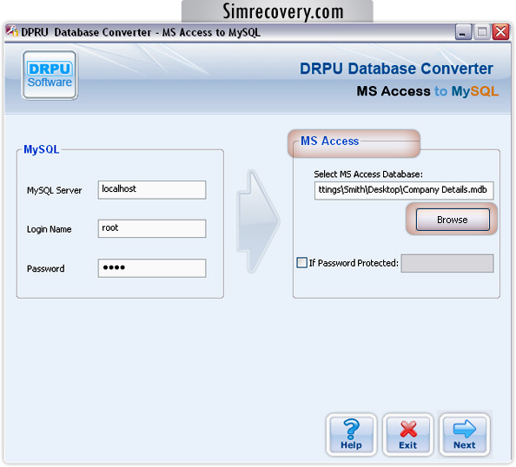Viewport: 516px width, 467px height.
Task: Click the DRPU Software logo
Action: (x=50, y=75)
